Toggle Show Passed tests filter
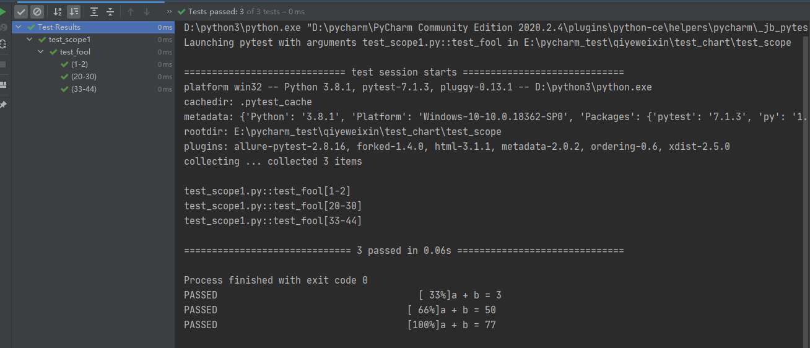Screen dimensions: 810x348 click(21, 12)
